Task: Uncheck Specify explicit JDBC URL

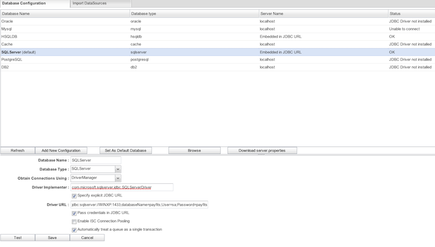Action: [x=74, y=196]
